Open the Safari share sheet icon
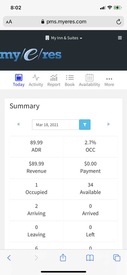The image size is (127, 275). pyautogui.click(x=63, y=258)
